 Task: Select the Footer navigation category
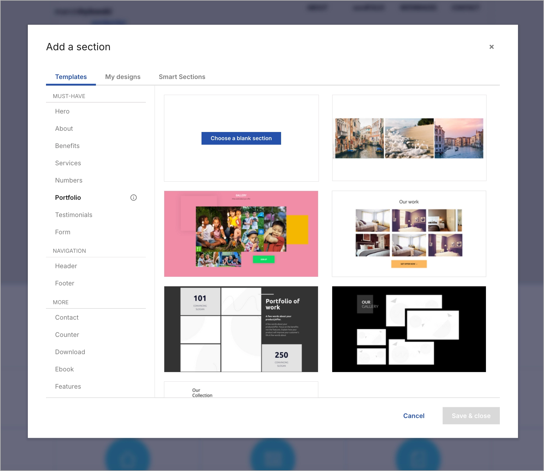click(x=64, y=283)
